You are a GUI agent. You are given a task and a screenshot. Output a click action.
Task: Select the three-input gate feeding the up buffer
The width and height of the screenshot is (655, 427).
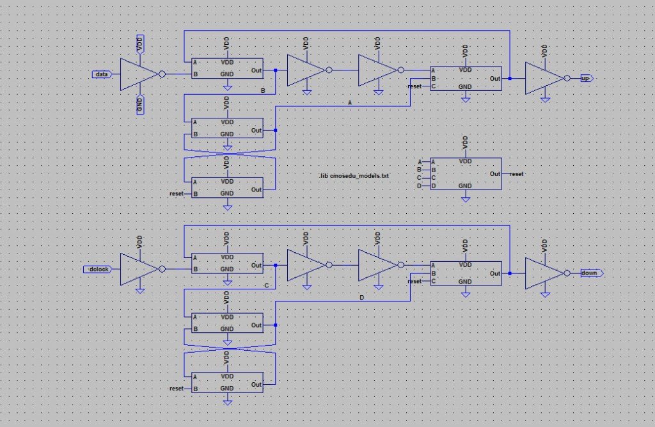465,78
